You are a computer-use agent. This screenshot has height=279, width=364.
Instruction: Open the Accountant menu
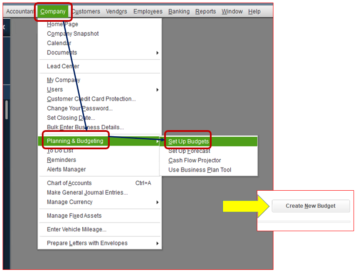pos(20,11)
